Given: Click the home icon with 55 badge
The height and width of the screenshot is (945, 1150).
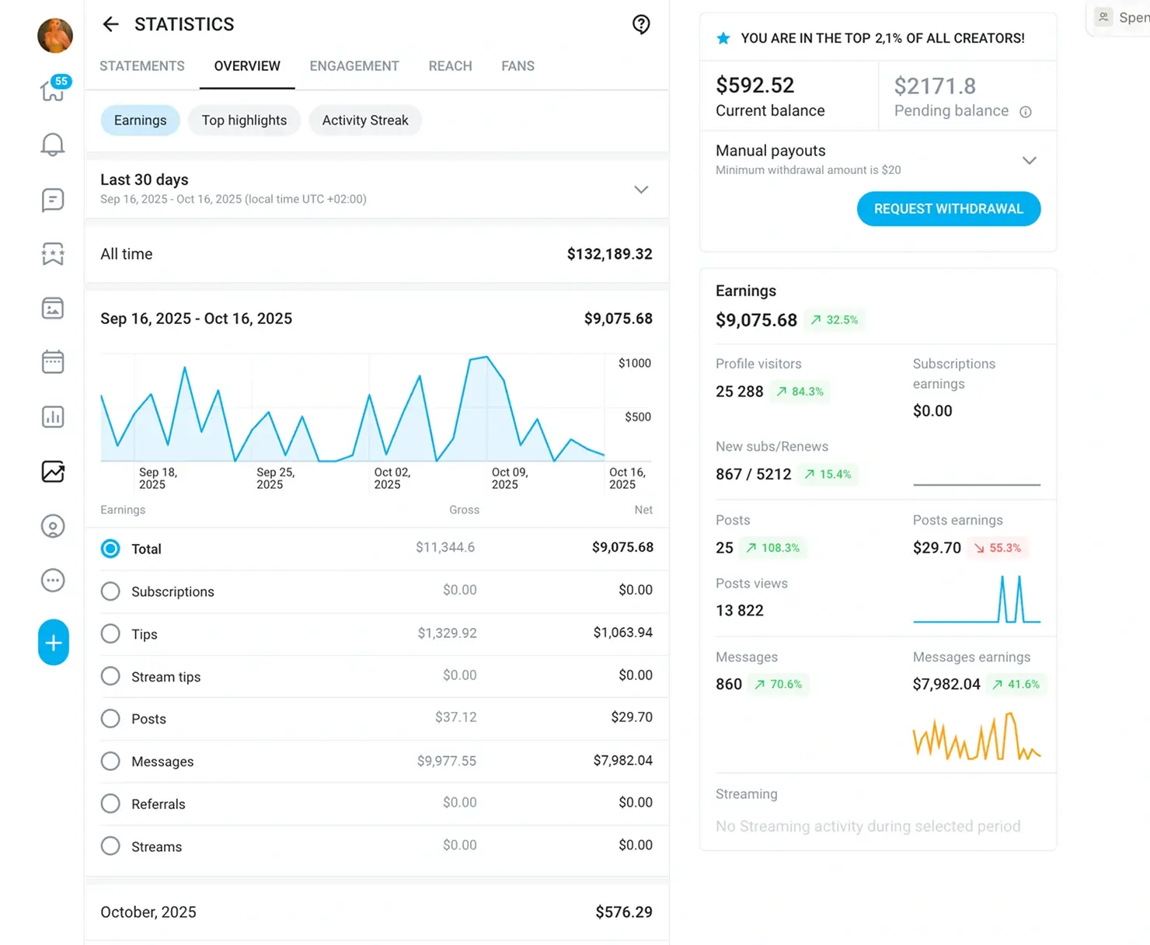Looking at the screenshot, I should coord(53,90).
